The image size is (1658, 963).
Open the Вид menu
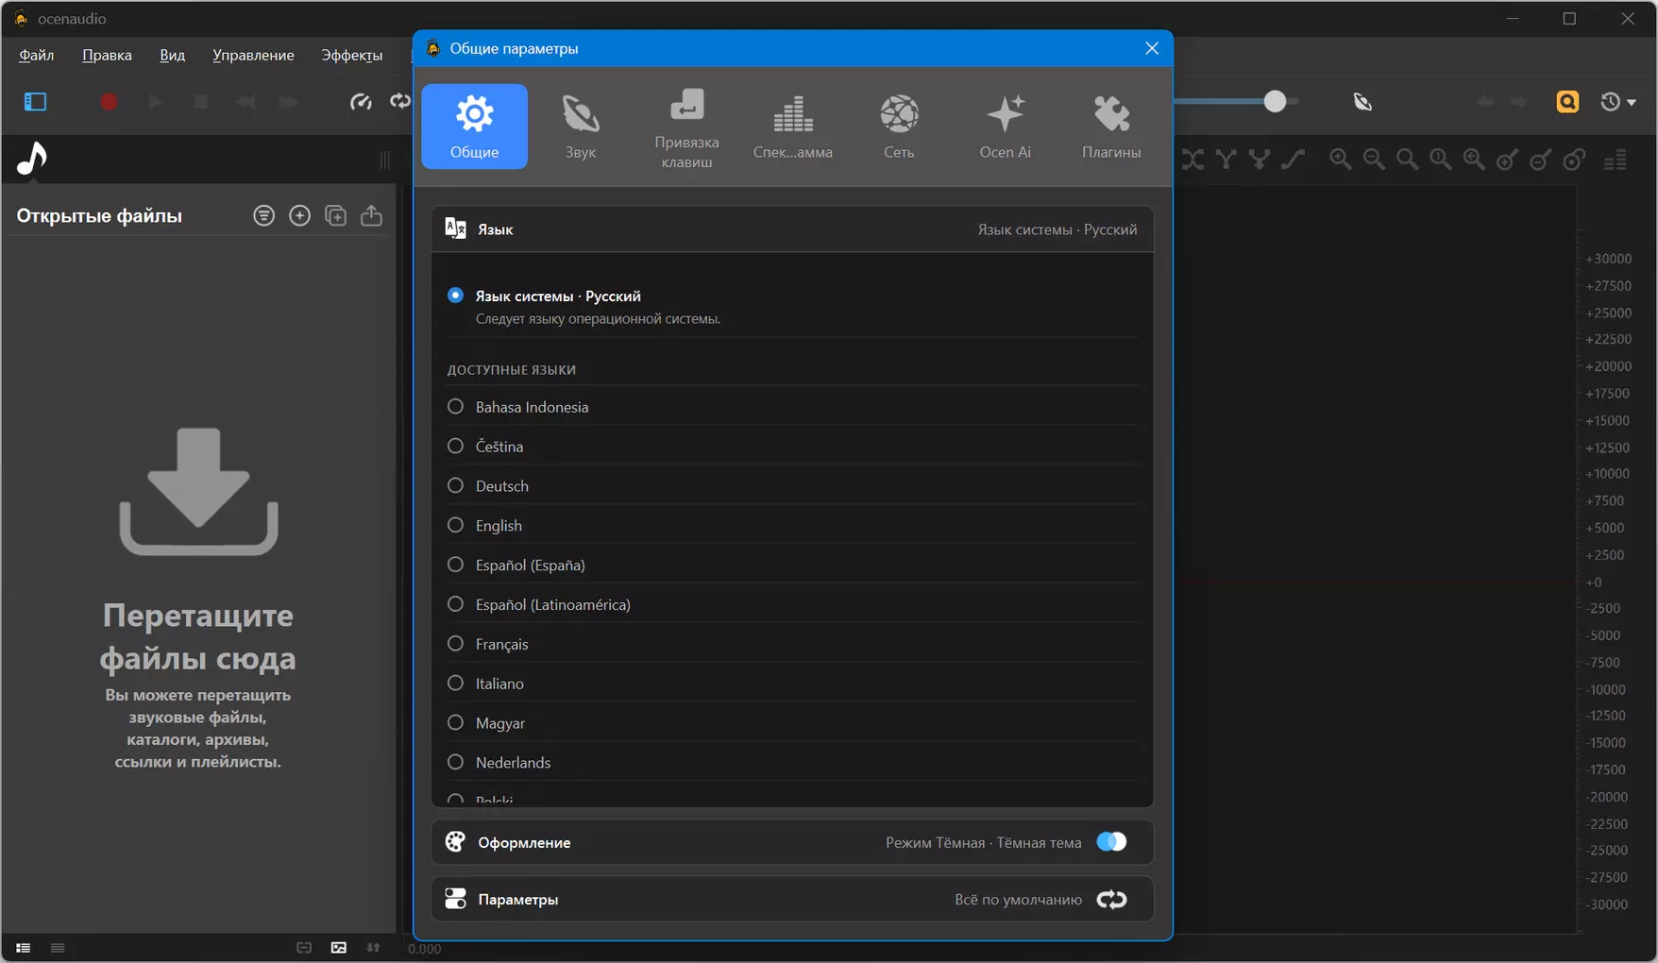click(172, 55)
